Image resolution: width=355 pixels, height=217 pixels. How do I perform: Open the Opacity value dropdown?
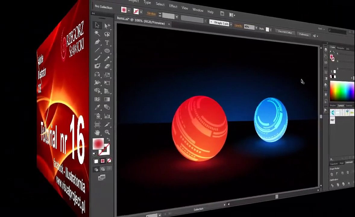tap(256, 28)
